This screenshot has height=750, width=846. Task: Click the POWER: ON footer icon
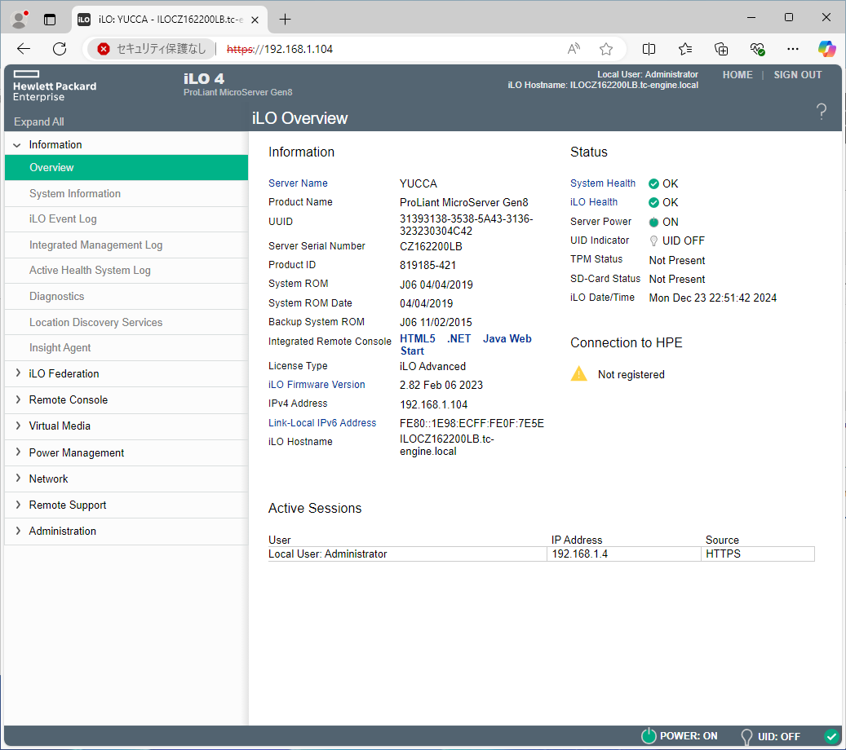[x=649, y=736]
